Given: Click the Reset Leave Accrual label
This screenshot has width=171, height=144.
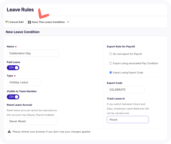Looking at the screenshot, I should (x=20, y=105).
